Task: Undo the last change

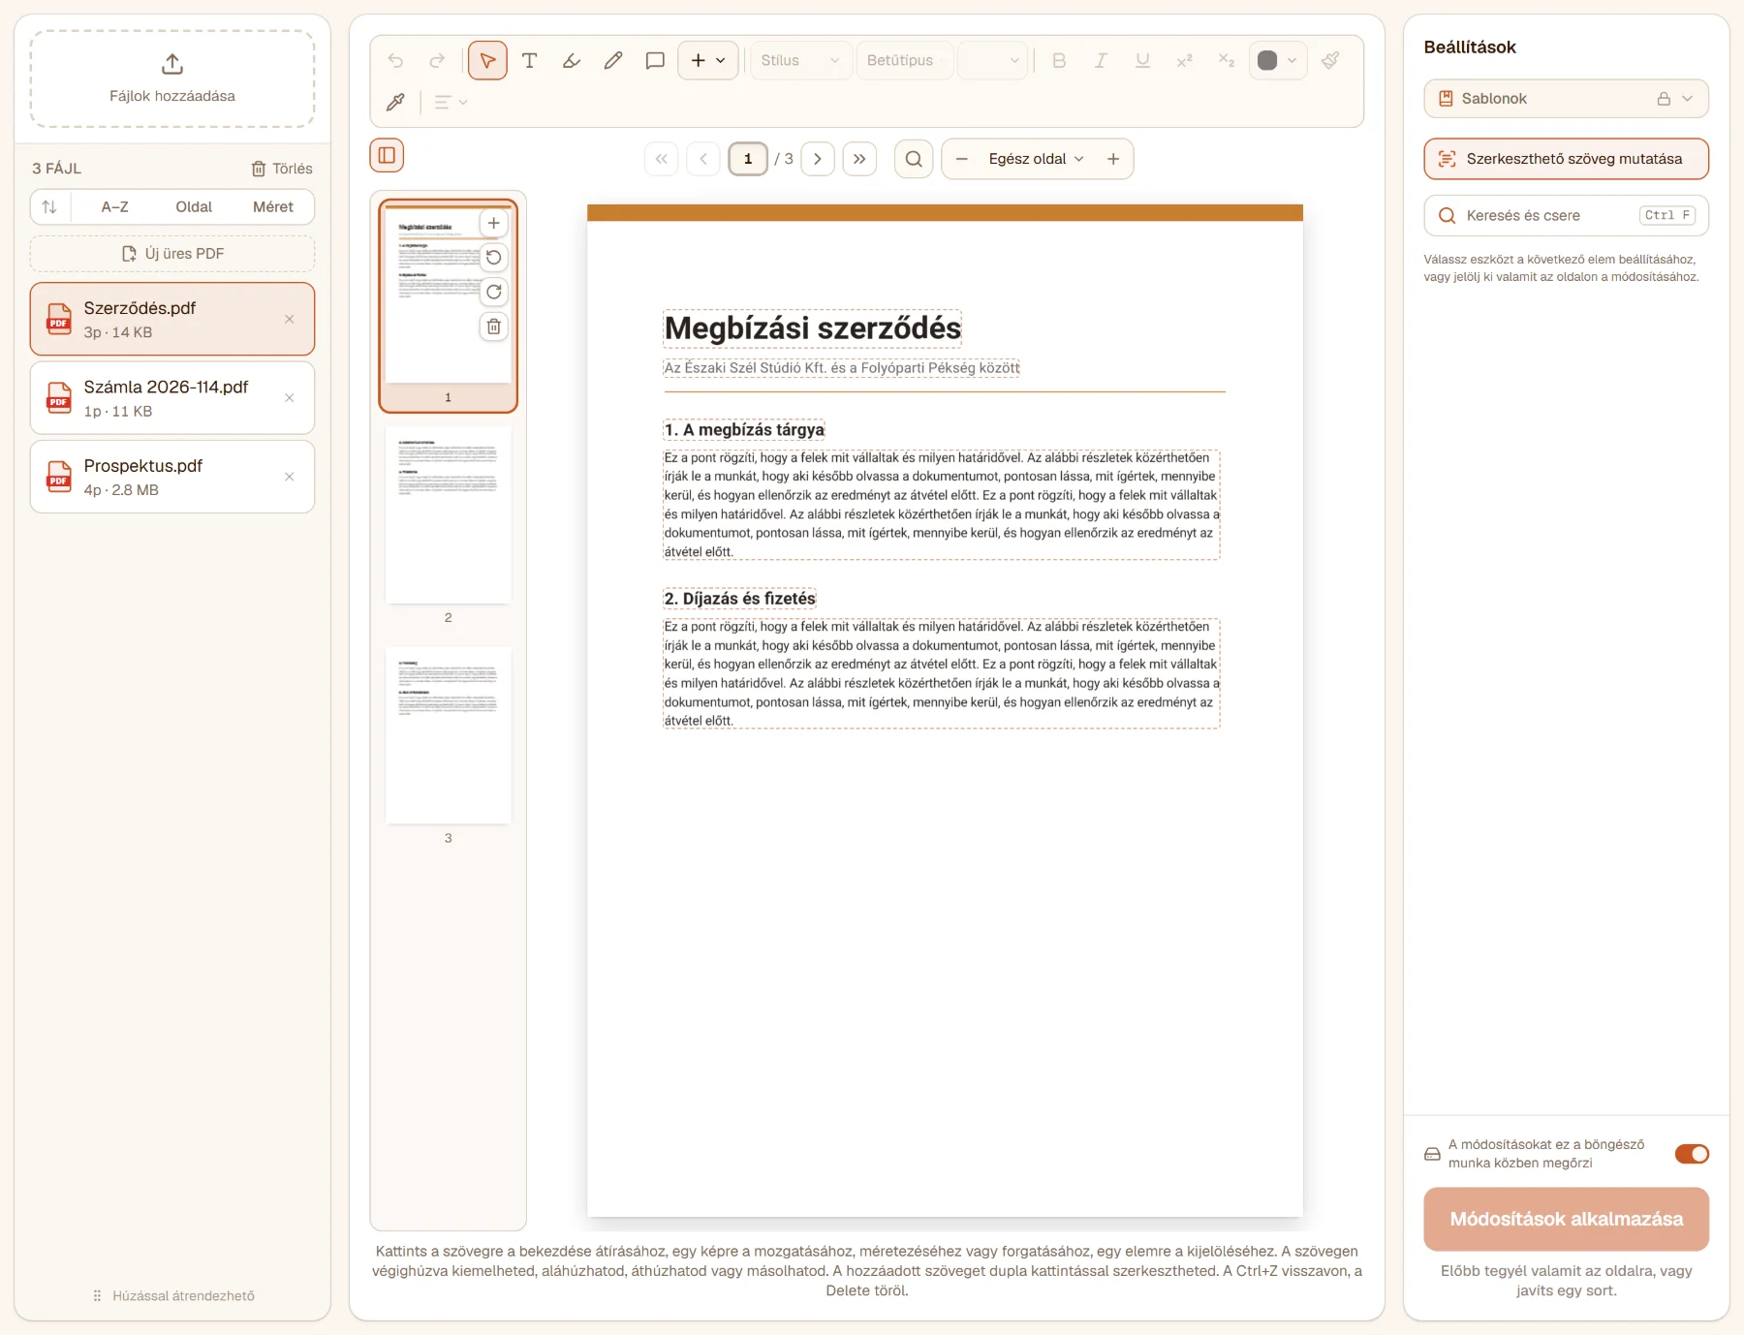Action: click(x=395, y=60)
